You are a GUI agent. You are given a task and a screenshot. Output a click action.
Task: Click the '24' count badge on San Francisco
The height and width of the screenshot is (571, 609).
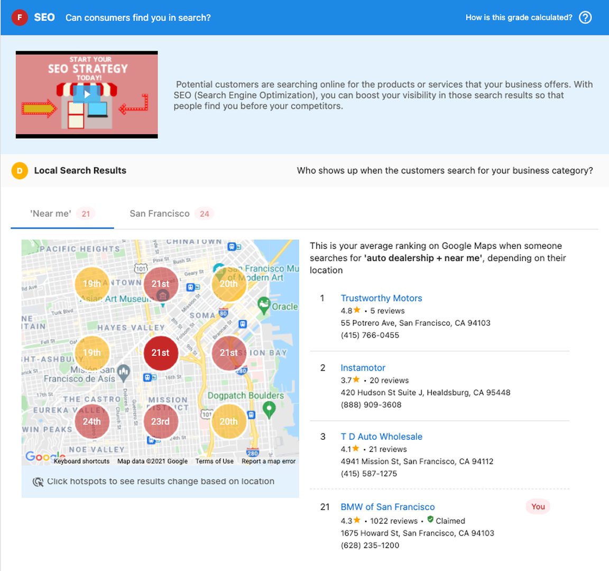click(204, 214)
